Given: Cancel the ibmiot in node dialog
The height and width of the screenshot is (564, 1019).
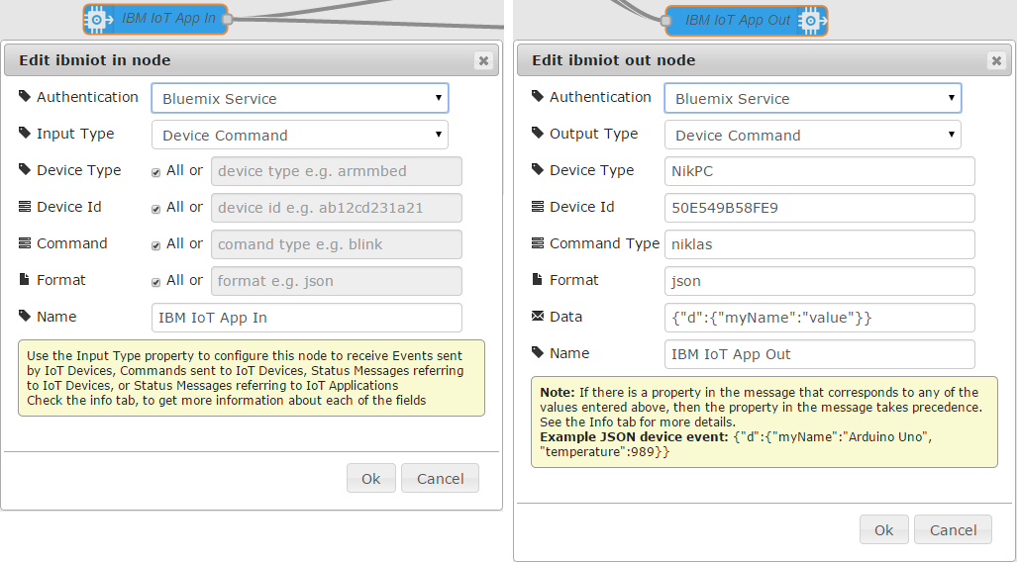Looking at the screenshot, I should [x=440, y=478].
